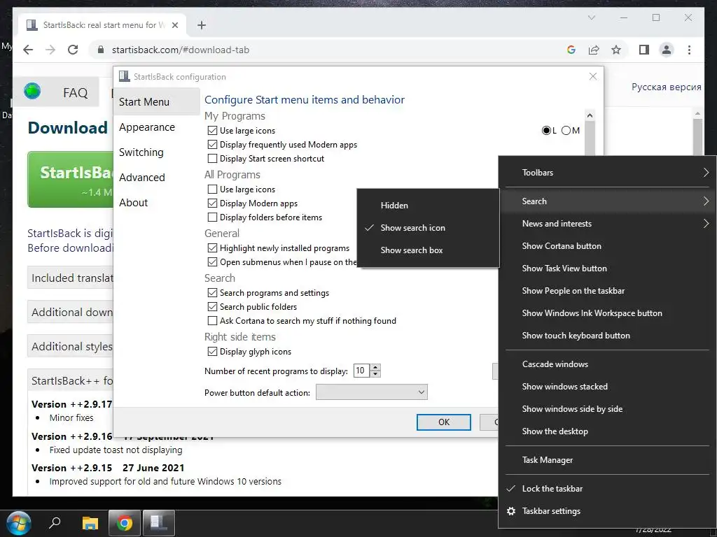
Task: Open the Windows Start orb
Action: pyautogui.click(x=19, y=523)
